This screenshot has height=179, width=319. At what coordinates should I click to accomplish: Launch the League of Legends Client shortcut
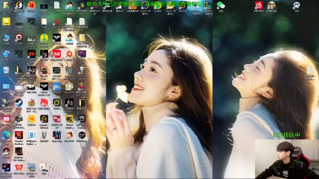[x=19, y=70]
